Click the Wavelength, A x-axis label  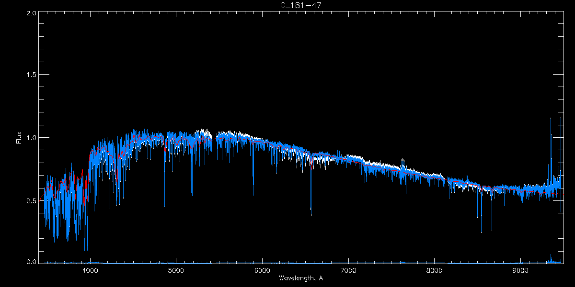click(300, 278)
